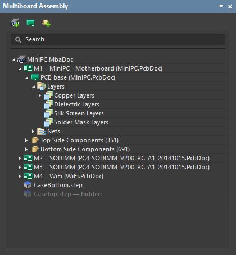Click the hidden CaseTop.step model icon
The height and width of the screenshot is (255, 236).
[28, 194]
